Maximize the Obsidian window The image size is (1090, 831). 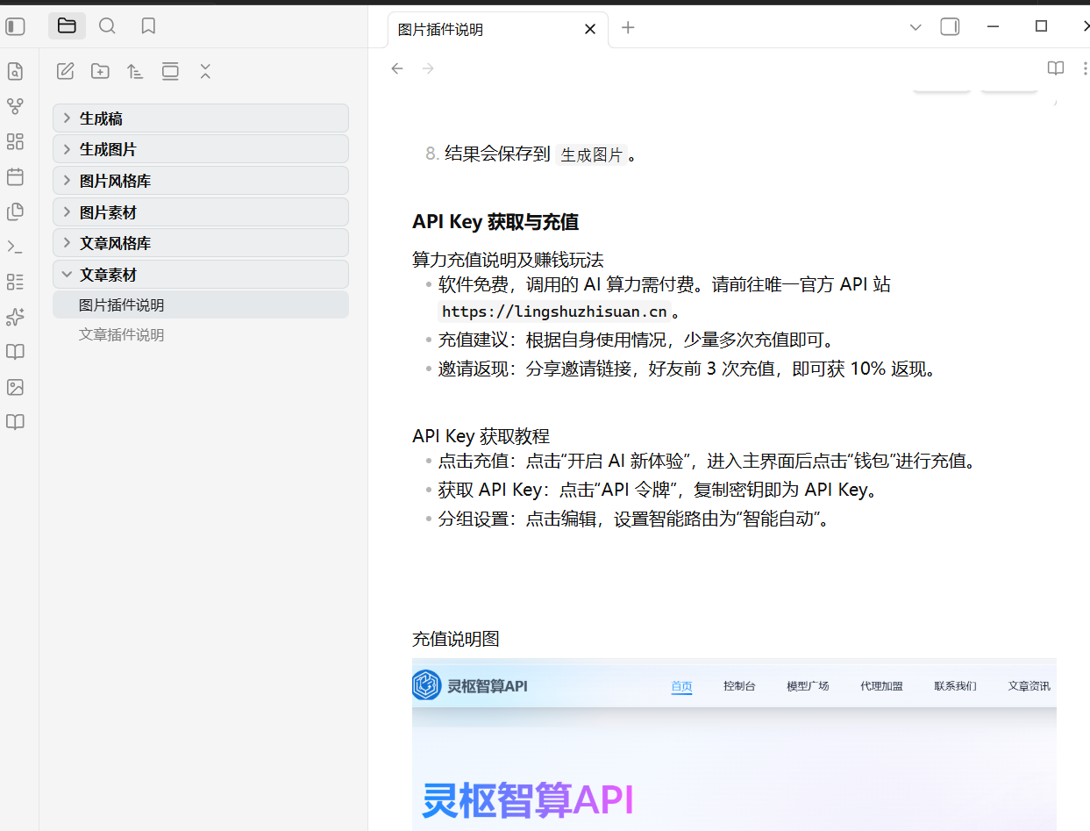(x=1041, y=26)
